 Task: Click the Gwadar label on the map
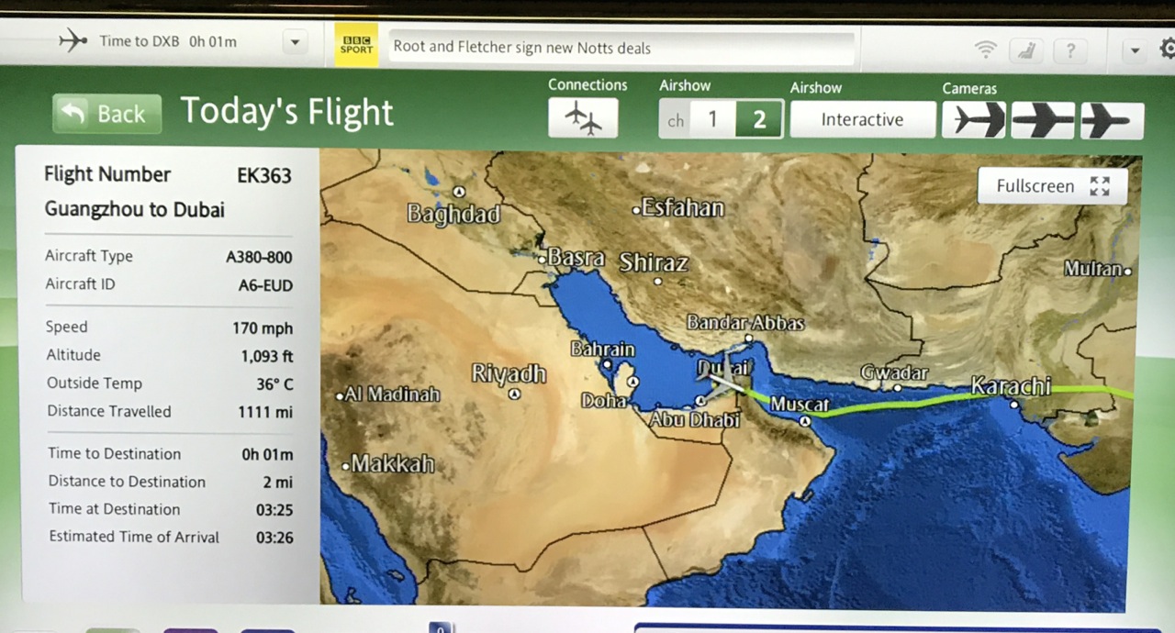pos(894,373)
